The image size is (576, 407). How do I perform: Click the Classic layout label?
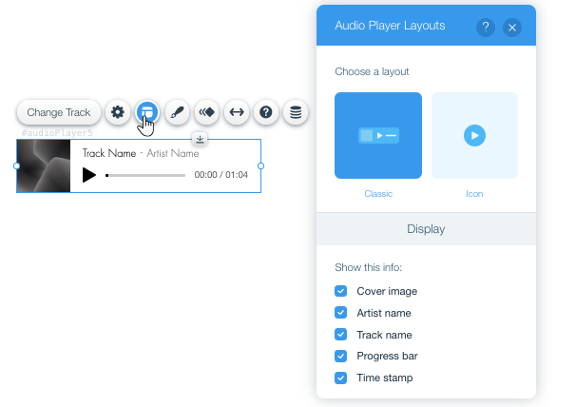coord(378,194)
